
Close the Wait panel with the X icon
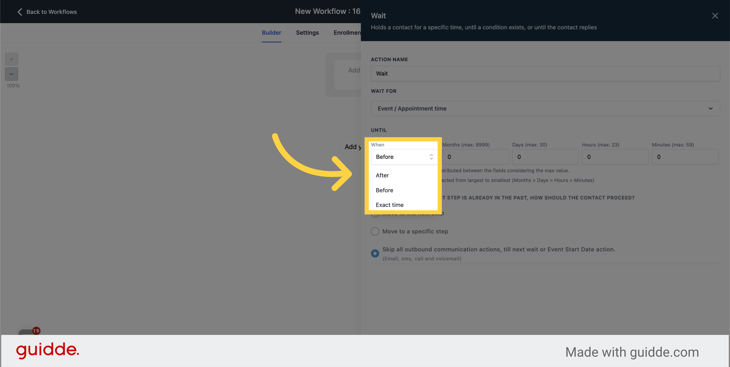(x=715, y=16)
